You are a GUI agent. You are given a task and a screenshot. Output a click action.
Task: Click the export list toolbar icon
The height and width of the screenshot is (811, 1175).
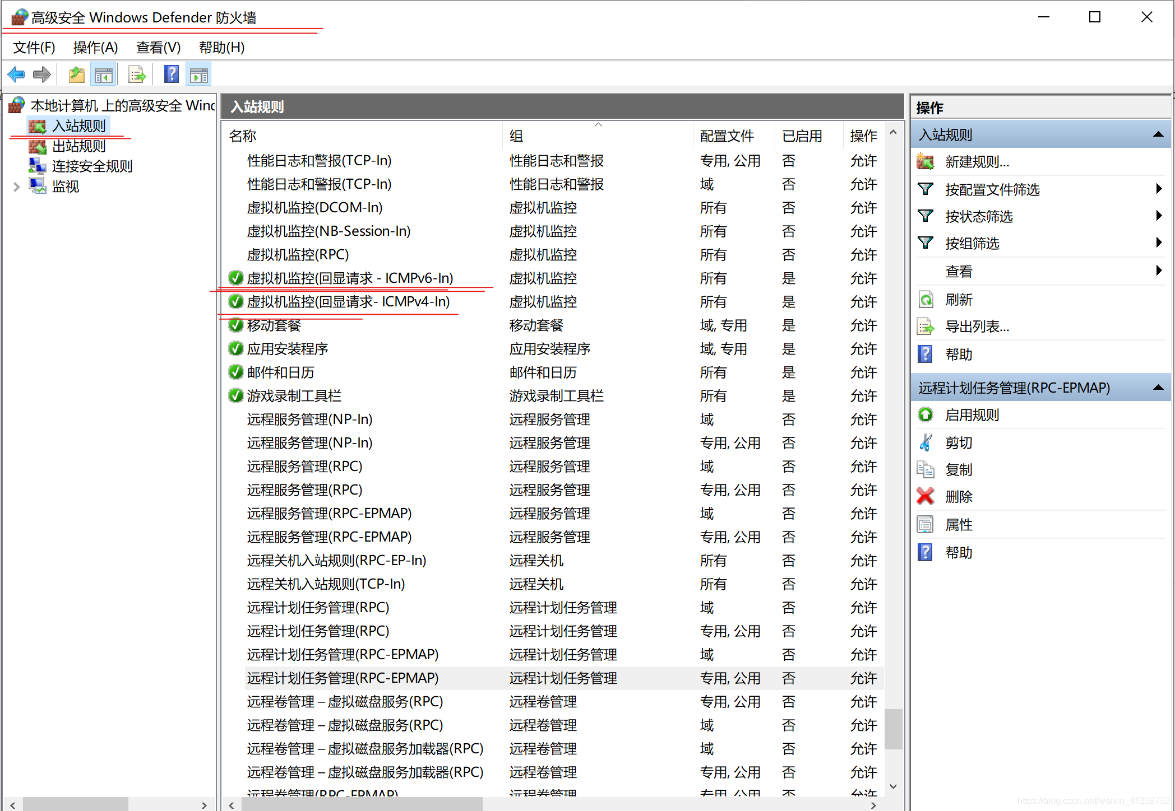coord(137,74)
